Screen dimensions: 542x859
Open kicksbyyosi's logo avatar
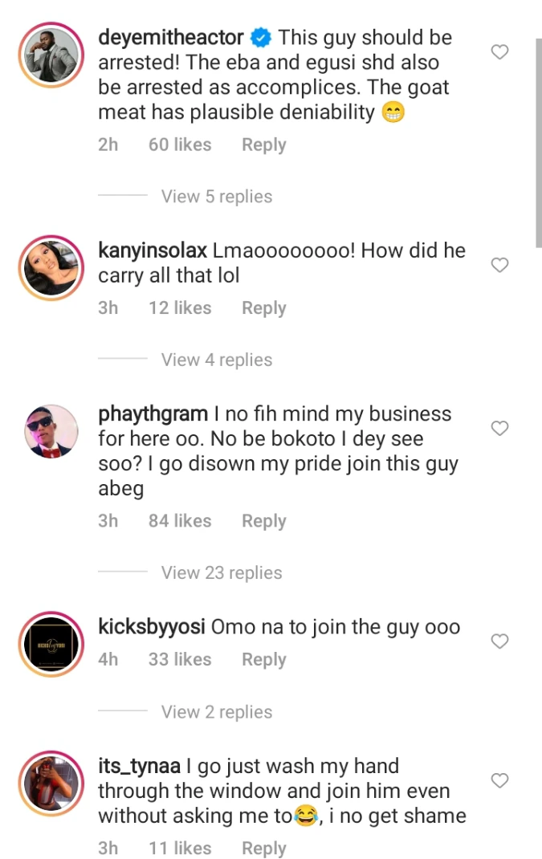(49, 642)
